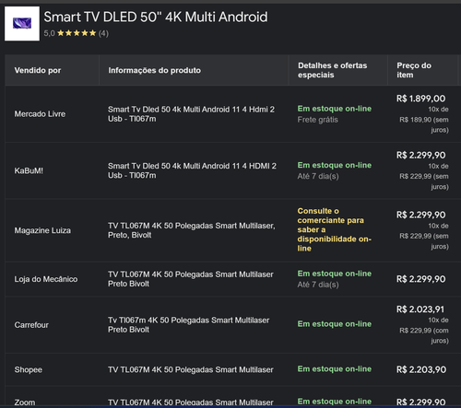Open the Shopee seller link
The height and width of the screenshot is (408, 461).
pyautogui.click(x=29, y=369)
